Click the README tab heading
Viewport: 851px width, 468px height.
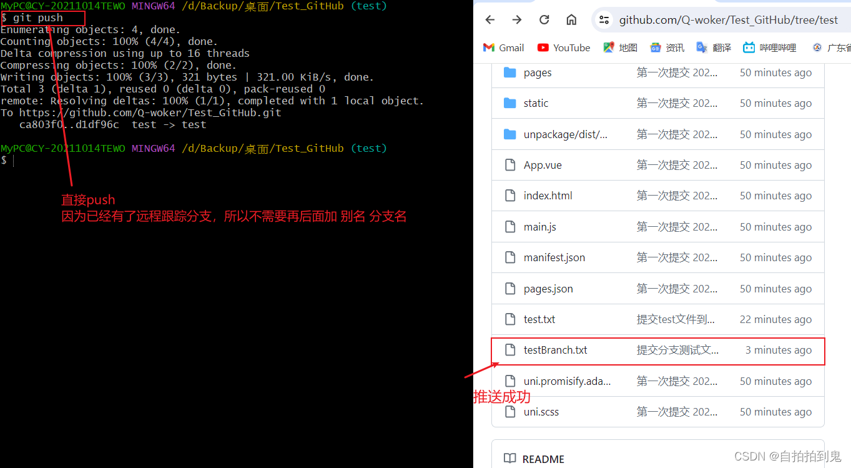[543, 459]
